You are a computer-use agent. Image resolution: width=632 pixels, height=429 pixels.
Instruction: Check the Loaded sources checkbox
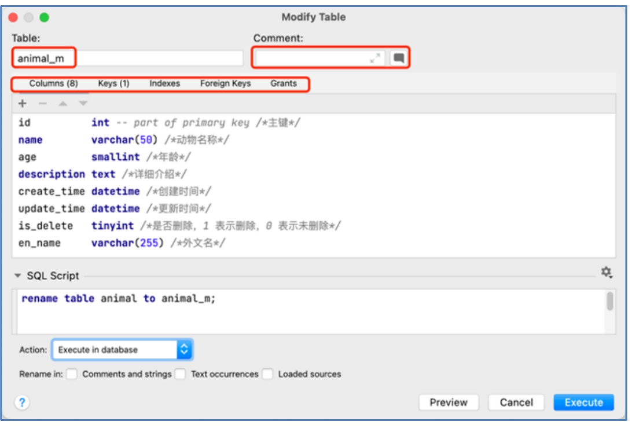[267, 374]
